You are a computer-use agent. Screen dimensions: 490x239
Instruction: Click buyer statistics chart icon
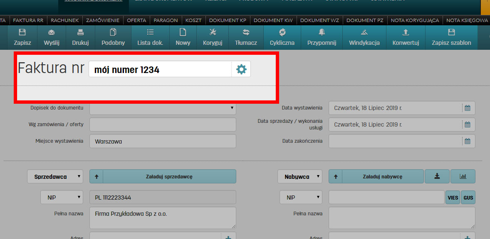coord(463,176)
